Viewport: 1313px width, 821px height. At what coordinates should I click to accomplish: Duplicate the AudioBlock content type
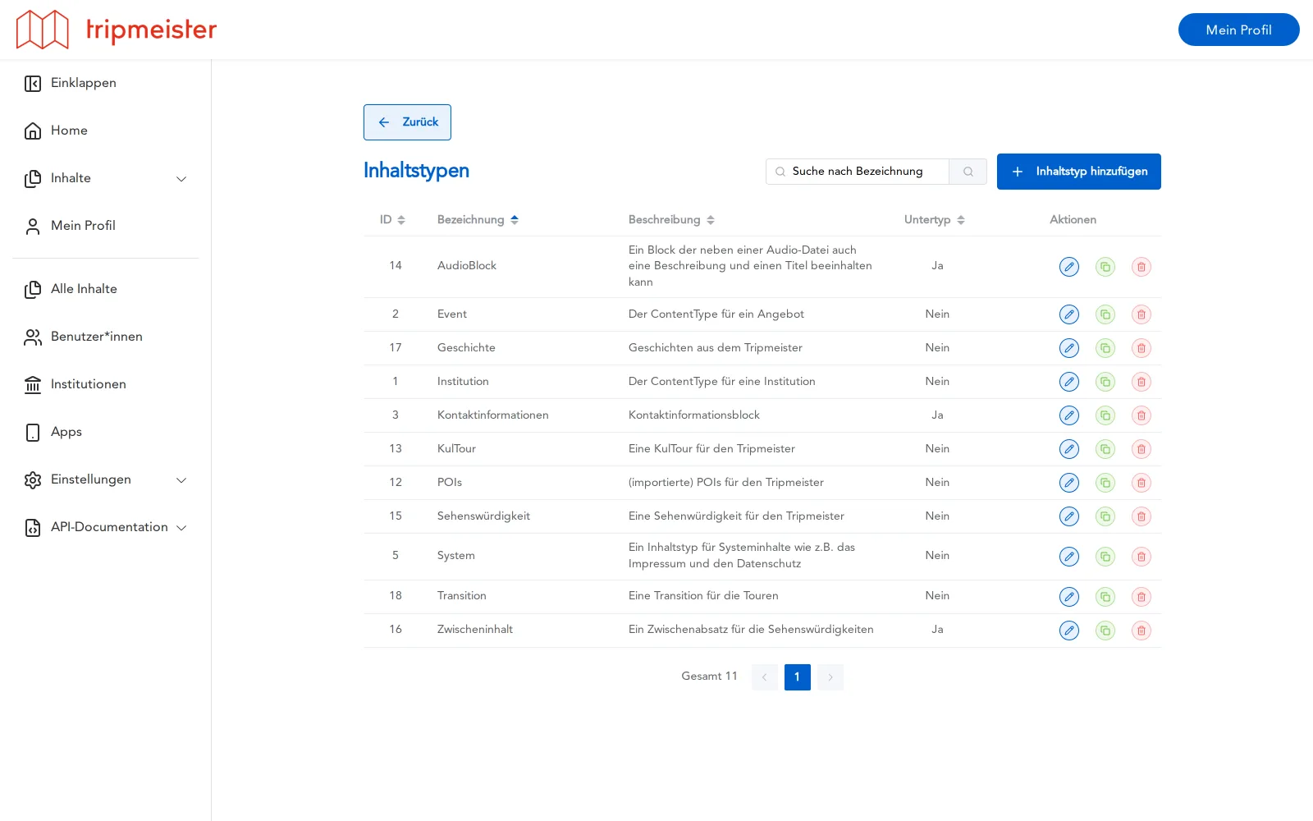coord(1105,267)
